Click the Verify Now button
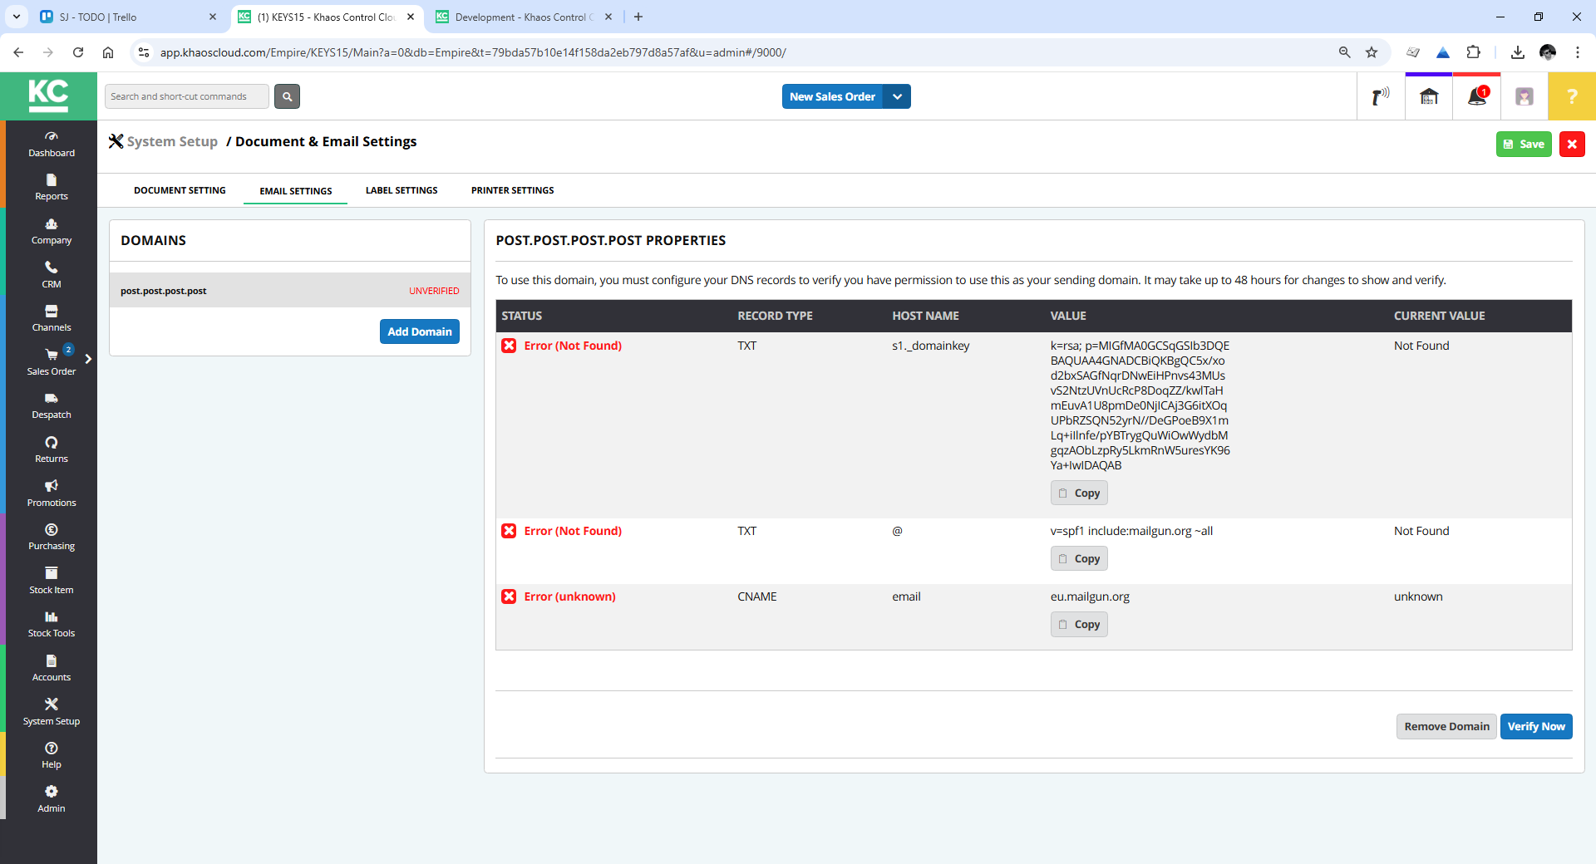This screenshot has height=864, width=1596. (1535, 726)
